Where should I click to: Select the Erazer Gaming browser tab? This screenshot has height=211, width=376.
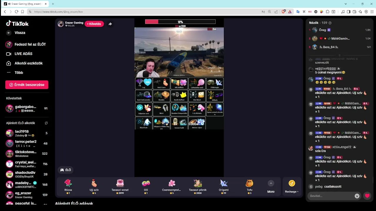click(x=26, y=4)
